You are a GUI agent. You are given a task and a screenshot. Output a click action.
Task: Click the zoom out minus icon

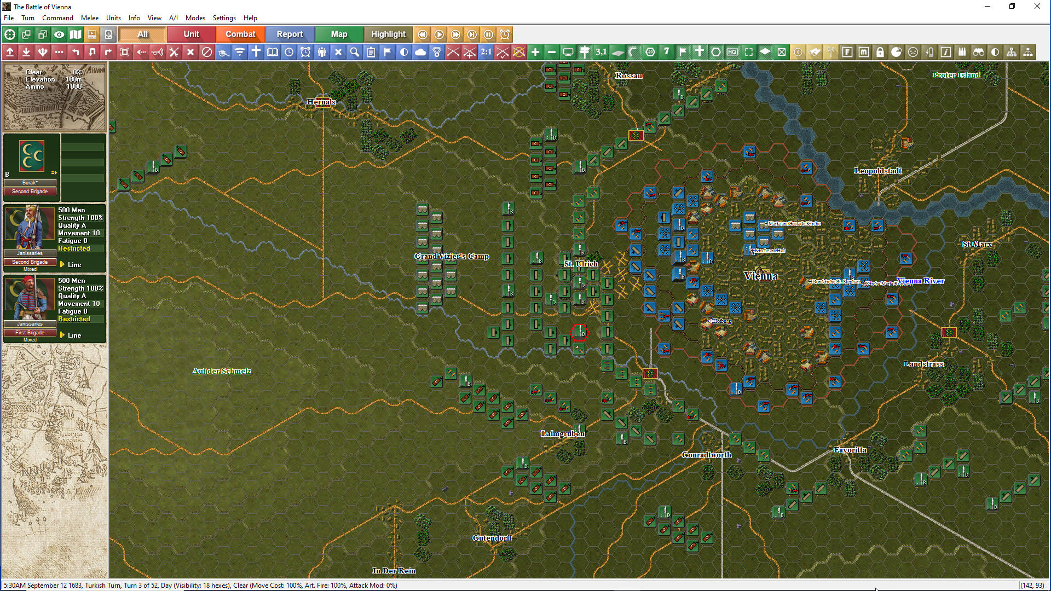552,52
